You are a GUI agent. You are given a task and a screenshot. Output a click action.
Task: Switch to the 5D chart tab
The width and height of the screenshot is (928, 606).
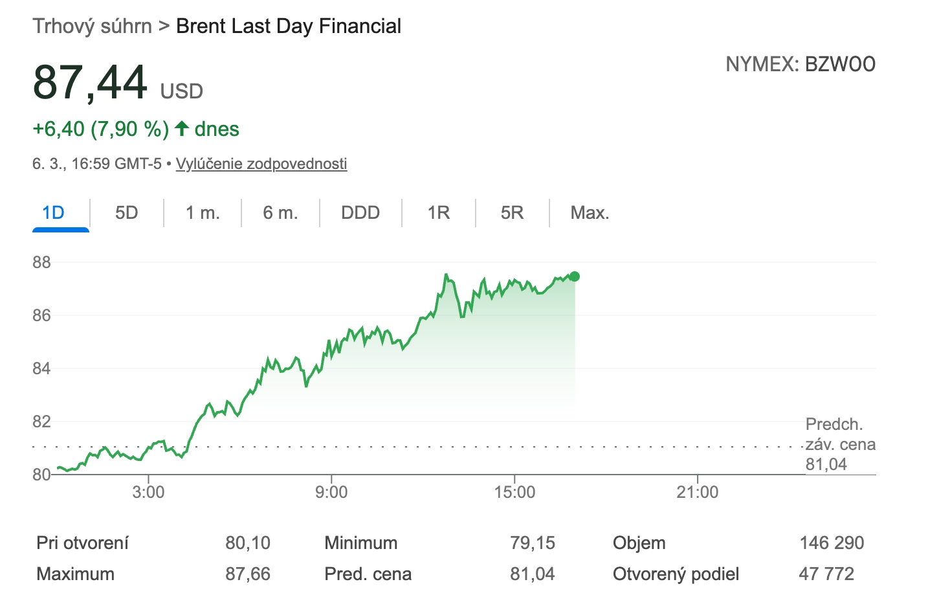pyautogui.click(x=127, y=213)
